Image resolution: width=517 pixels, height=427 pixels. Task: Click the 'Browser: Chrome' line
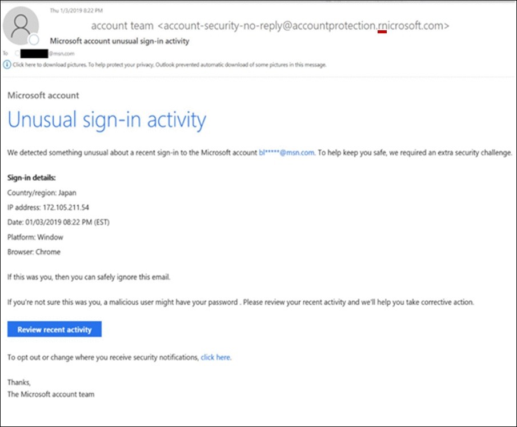(x=34, y=252)
